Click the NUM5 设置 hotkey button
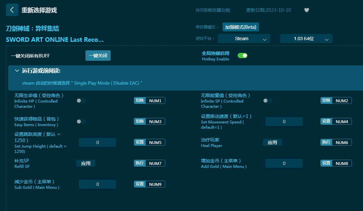Screen dimensions: 363x211 coord(149,142)
